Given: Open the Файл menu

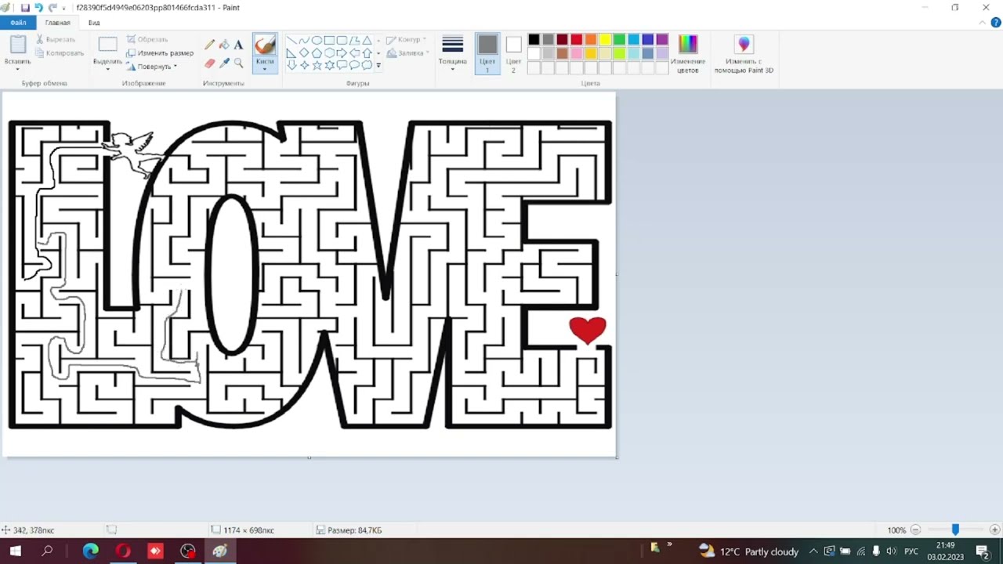Looking at the screenshot, I should [x=18, y=23].
